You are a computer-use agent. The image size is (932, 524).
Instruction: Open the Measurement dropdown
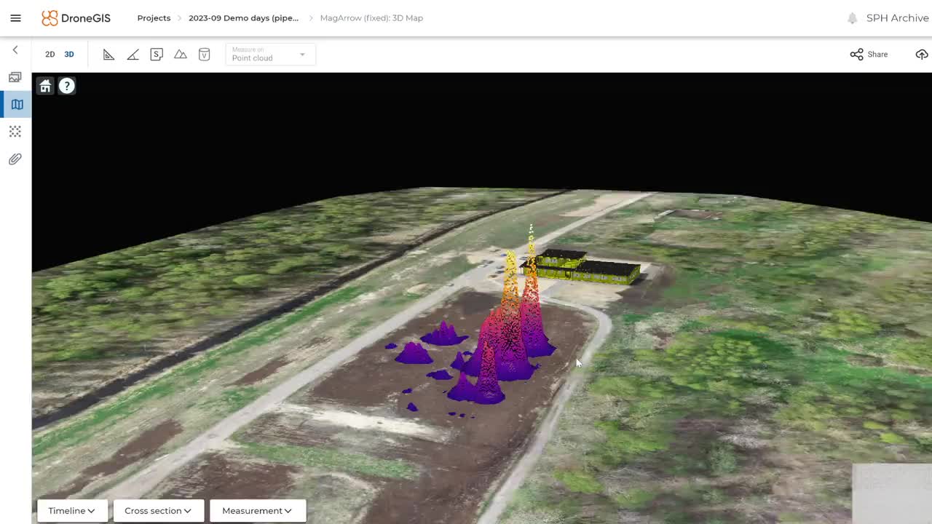256,510
